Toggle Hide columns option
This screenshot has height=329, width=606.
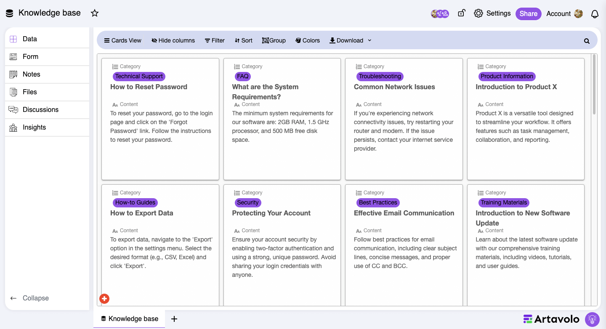tap(173, 40)
